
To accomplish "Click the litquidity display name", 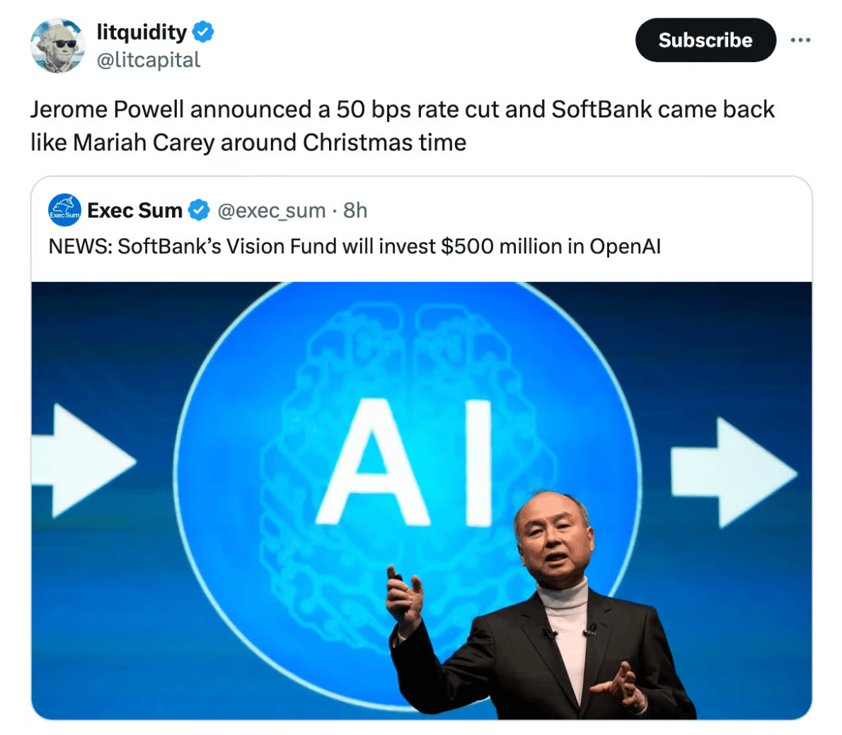I will pos(142,32).
